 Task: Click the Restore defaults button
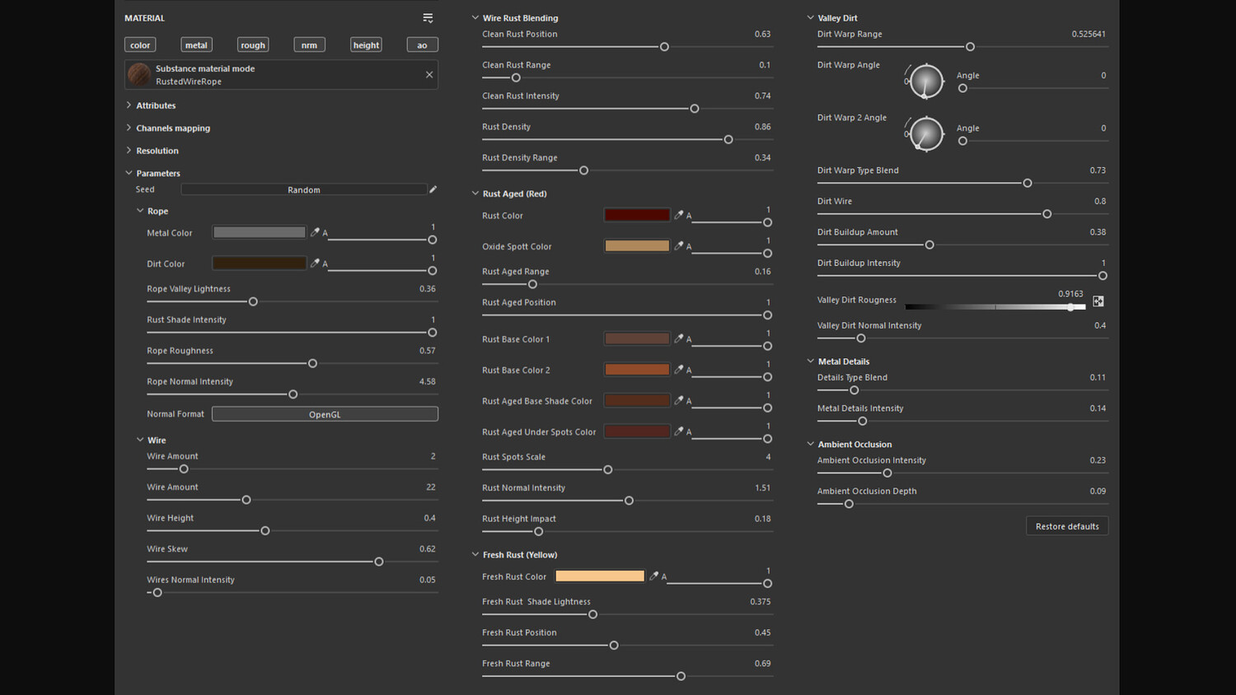click(1067, 526)
